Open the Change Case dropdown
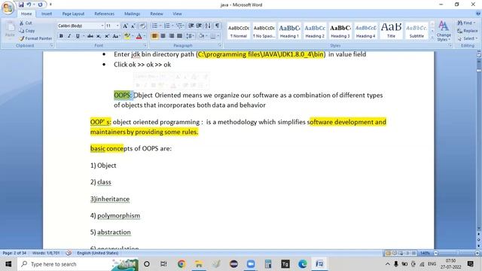Screen dimensions: 482x271 click(116, 36)
